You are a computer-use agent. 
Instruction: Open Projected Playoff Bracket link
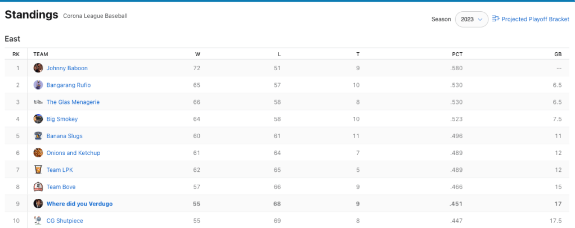point(535,19)
